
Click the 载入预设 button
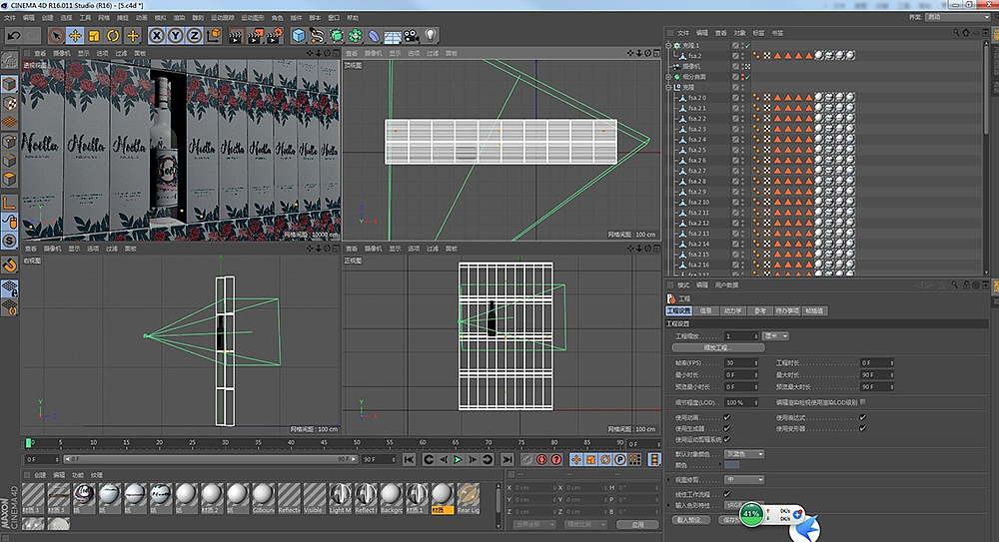[691, 520]
